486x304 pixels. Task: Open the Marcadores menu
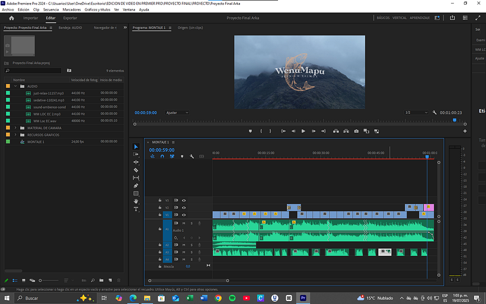click(72, 9)
